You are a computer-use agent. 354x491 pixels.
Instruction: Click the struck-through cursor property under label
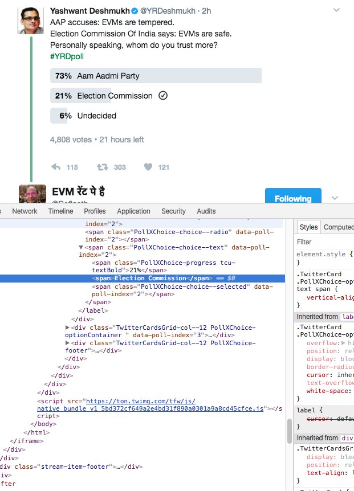coord(330,419)
